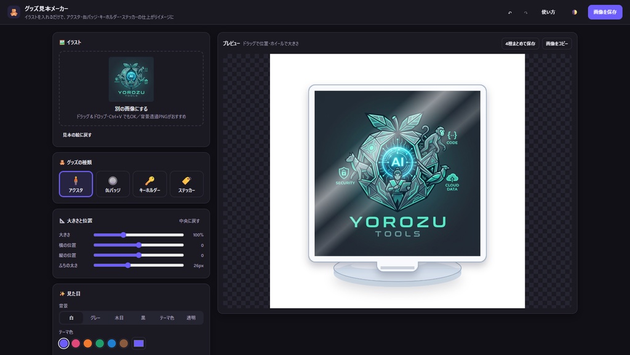Viewport: 630px width, 355px height.
Task: Select the ステッカー goods type
Action: [x=186, y=184]
